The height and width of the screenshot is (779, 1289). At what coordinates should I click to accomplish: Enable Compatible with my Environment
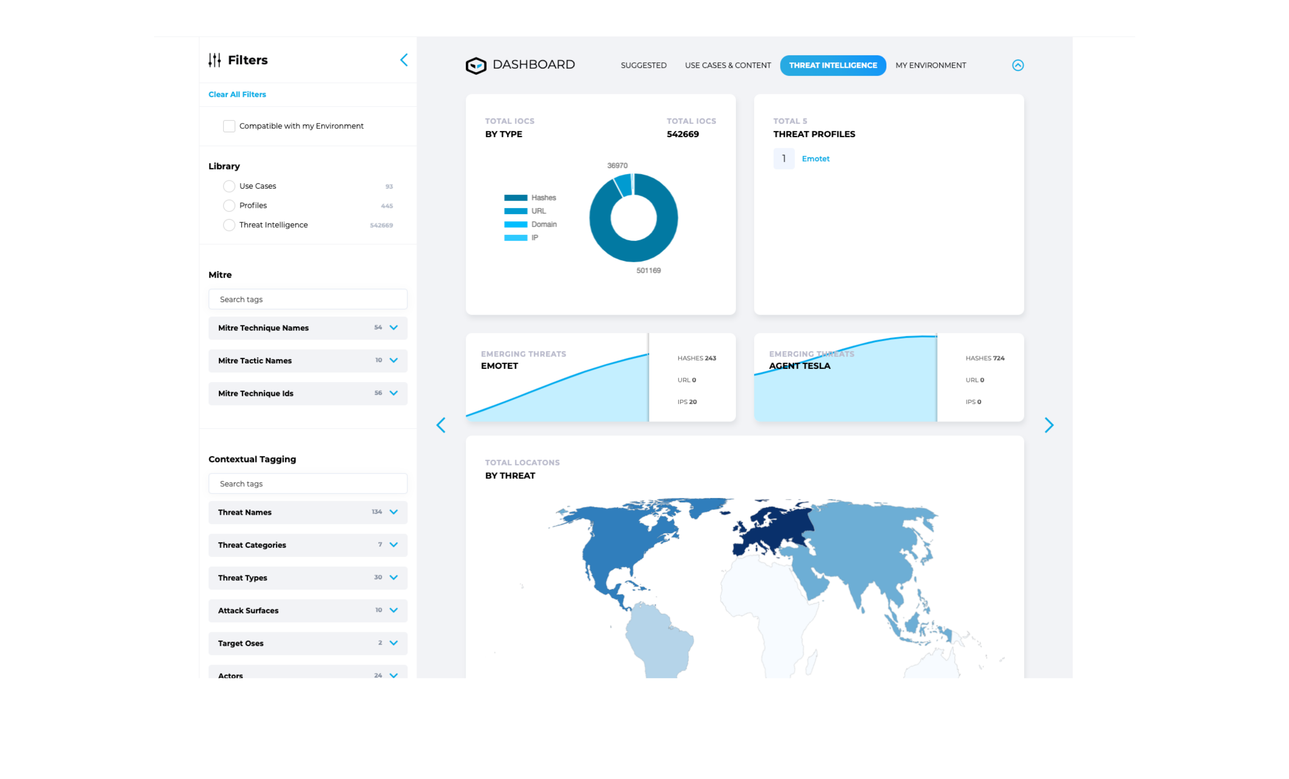coord(229,126)
